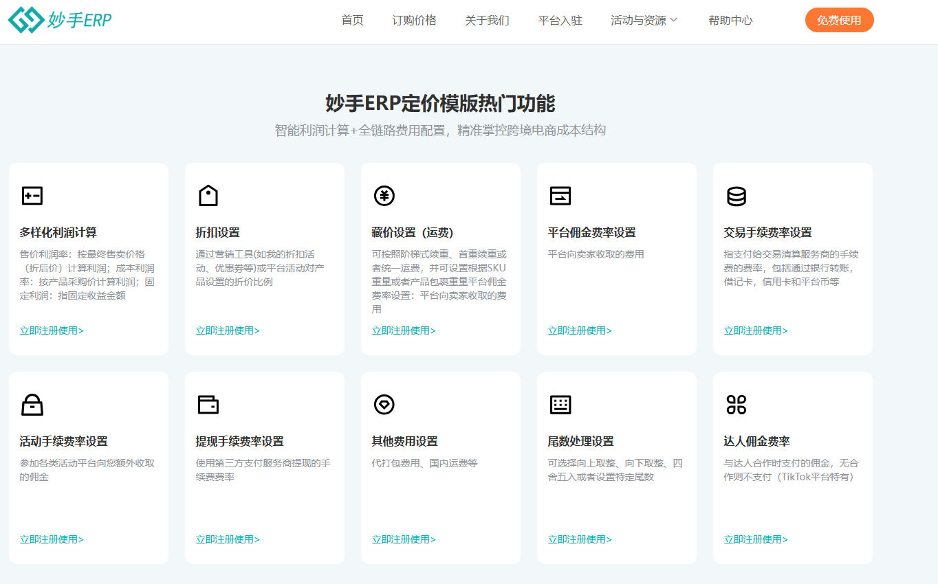938x584 pixels.
Task: Click 立即注册使用 under 多样化利润计算
Action: point(52,330)
